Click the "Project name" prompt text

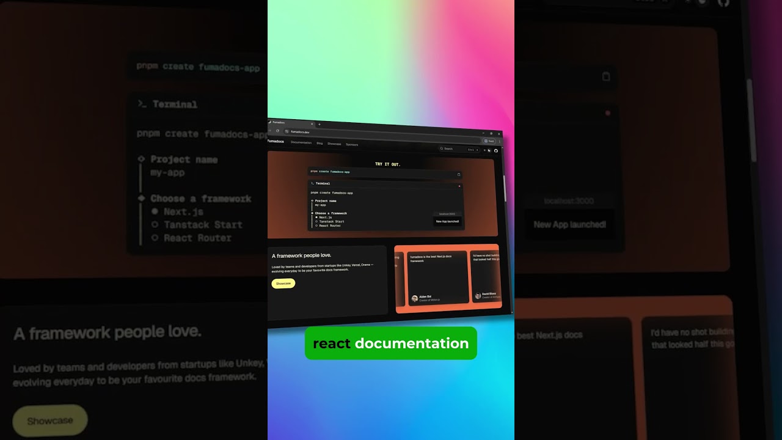[326, 201]
